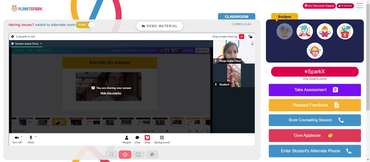The image size is (370, 162).
Task: Expand camera options chevron
Action: (22, 136)
